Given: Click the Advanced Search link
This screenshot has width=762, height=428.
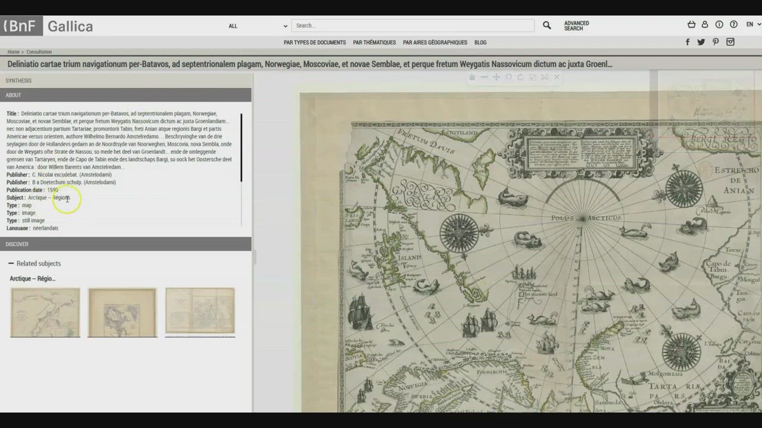Looking at the screenshot, I should tap(576, 26).
